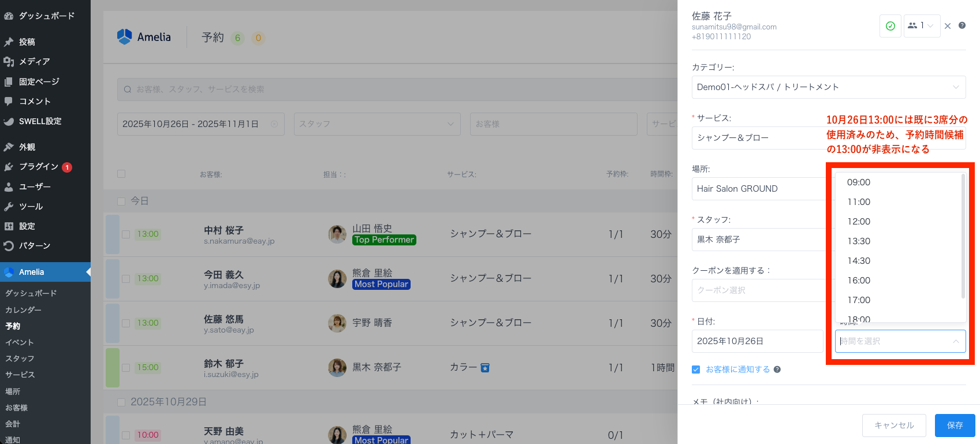Click the Amelia logo in header
Screen dimensions: 980x444
(x=144, y=37)
